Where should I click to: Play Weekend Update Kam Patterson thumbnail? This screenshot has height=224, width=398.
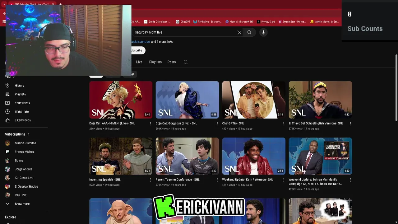tap(254, 156)
